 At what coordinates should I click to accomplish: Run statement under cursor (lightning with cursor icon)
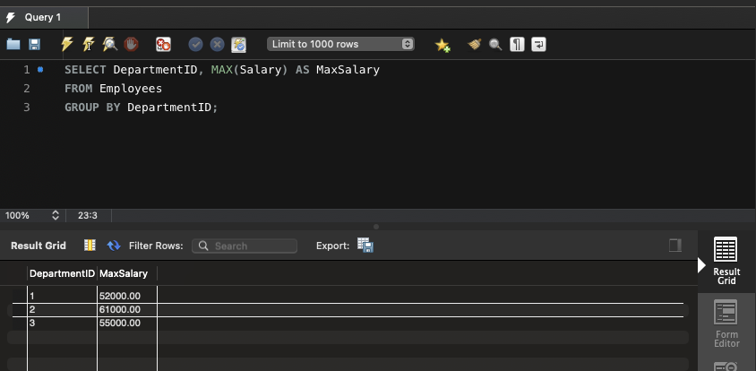coord(89,44)
